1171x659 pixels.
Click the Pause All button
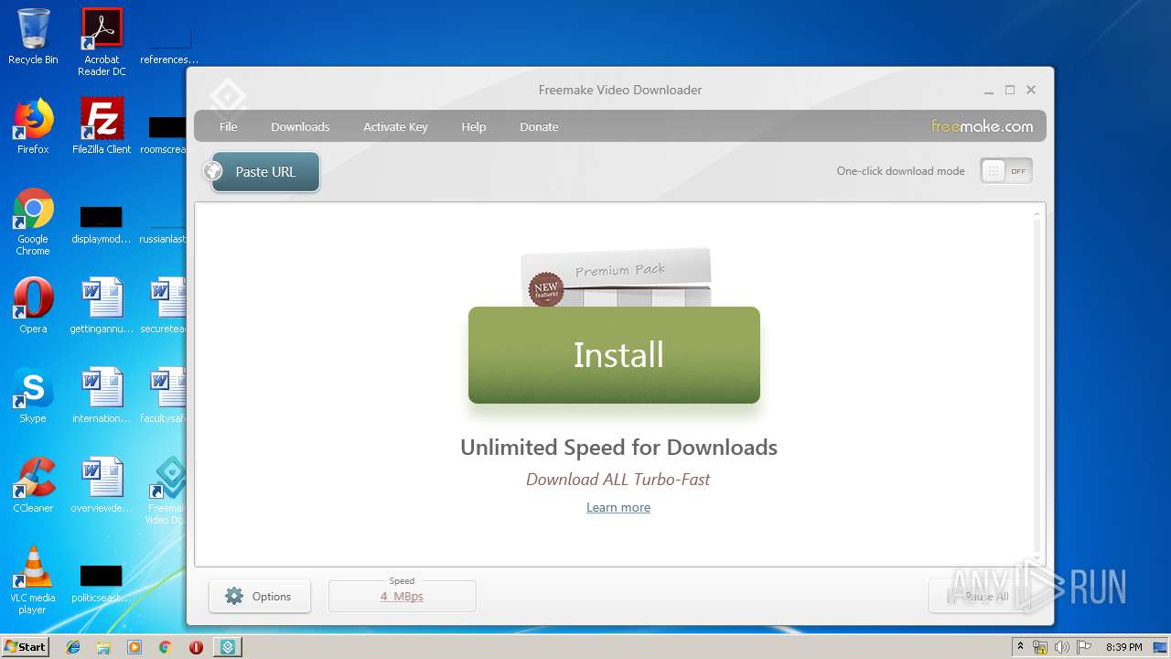pyautogui.click(x=983, y=596)
